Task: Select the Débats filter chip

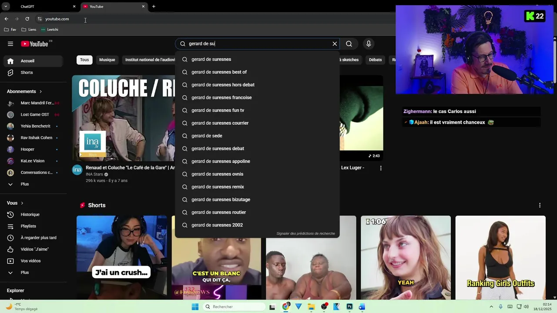Action: (x=375, y=60)
